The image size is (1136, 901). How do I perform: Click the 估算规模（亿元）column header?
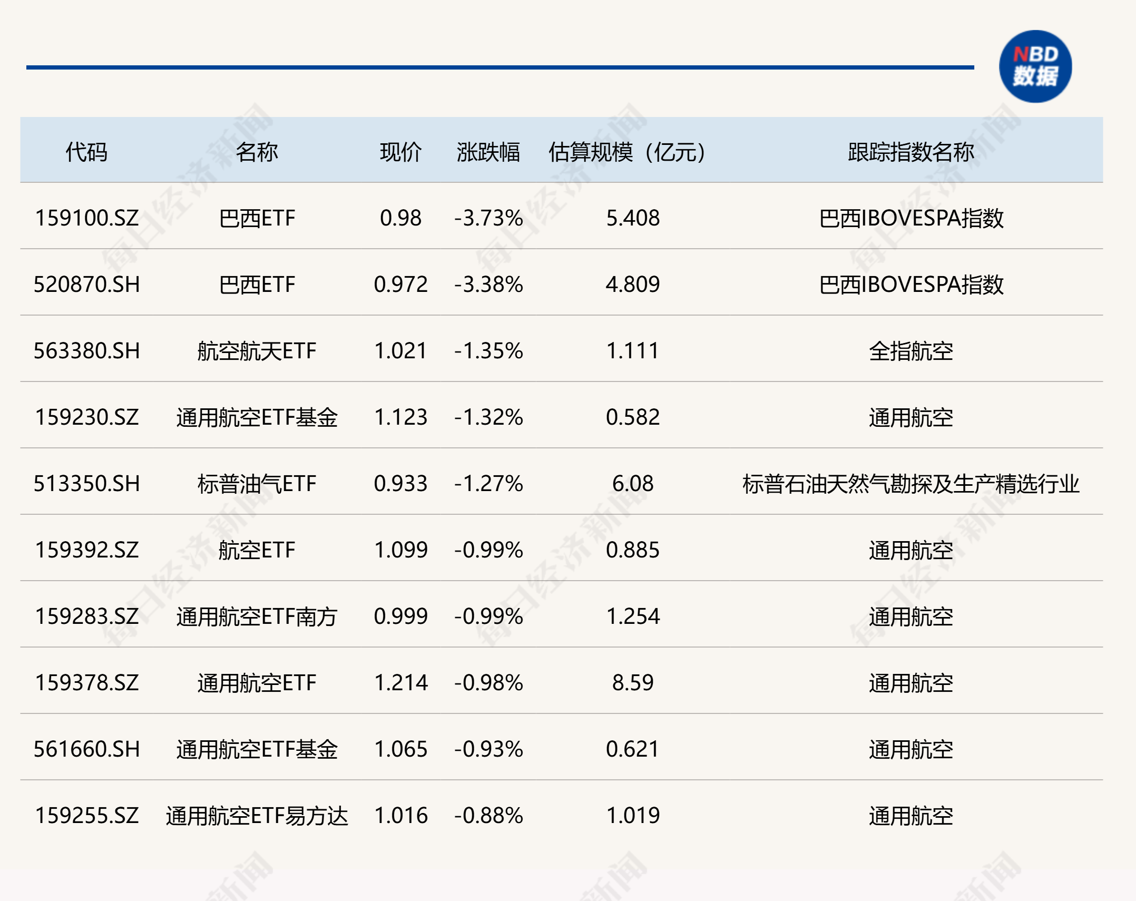(626, 152)
